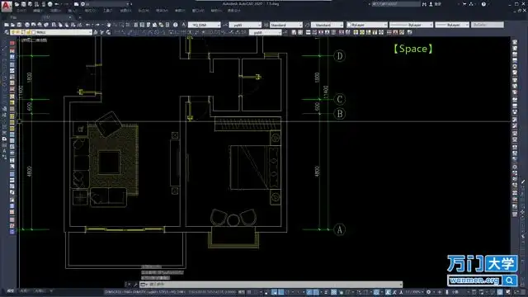
Task: Open the AutoCAD application menu logo
Action: point(6,6)
